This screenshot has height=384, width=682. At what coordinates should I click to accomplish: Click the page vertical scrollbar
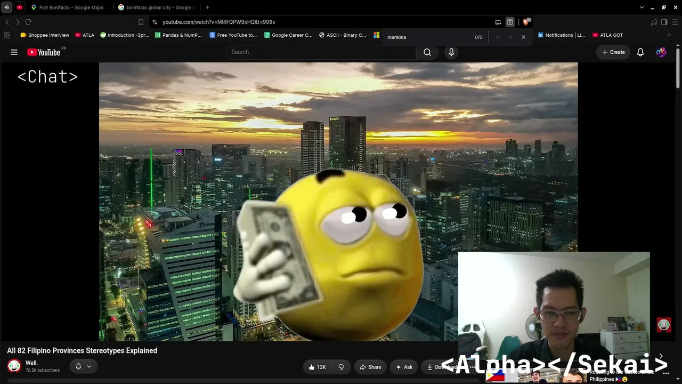(678, 68)
